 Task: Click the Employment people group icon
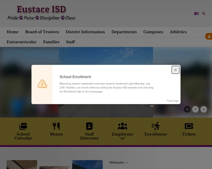(123, 126)
